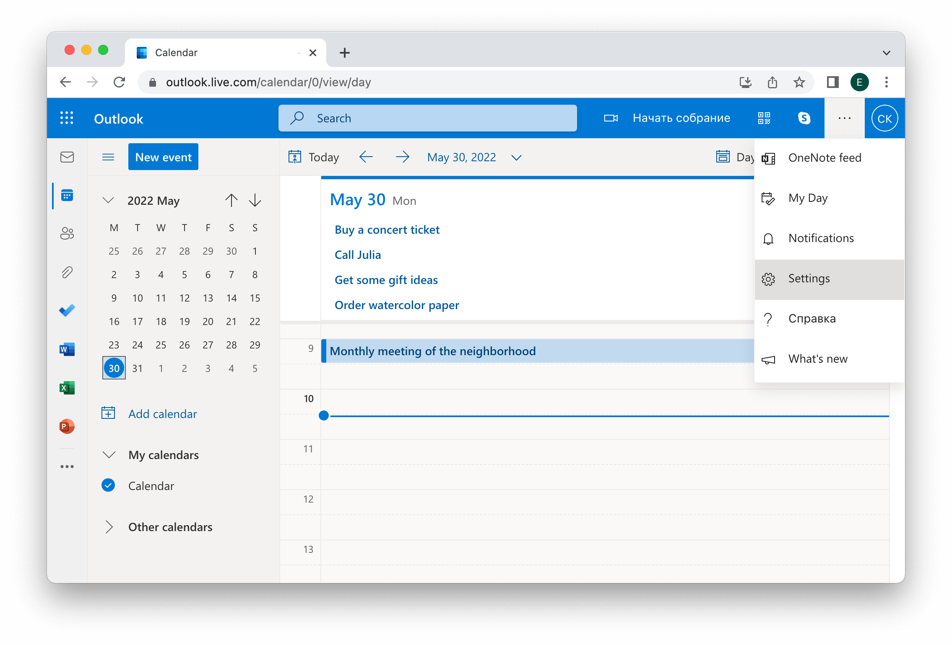
Task: Open Mail from the sidebar
Action: 67,157
